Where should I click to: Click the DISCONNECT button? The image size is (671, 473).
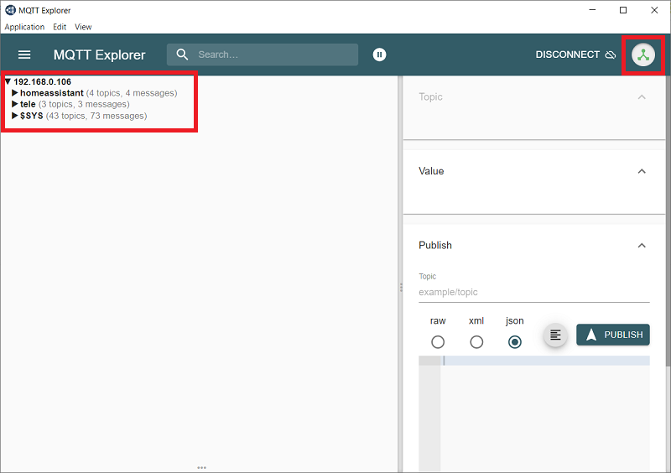(575, 55)
